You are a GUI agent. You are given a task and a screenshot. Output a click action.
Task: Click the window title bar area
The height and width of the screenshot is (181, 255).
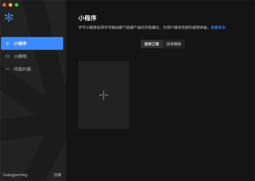tap(127, 4)
